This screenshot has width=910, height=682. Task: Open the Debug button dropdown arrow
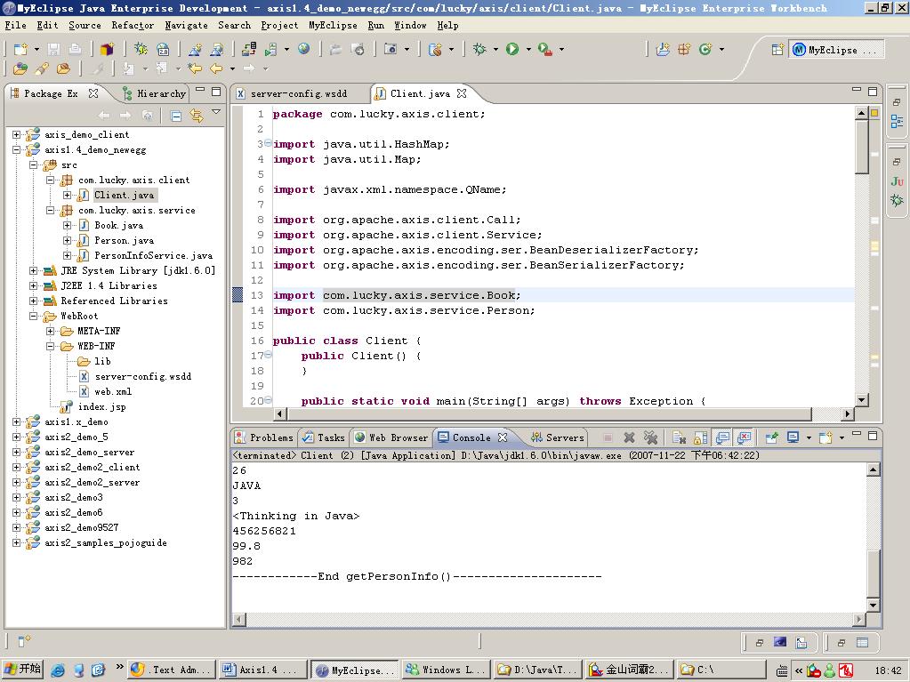click(x=495, y=50)
